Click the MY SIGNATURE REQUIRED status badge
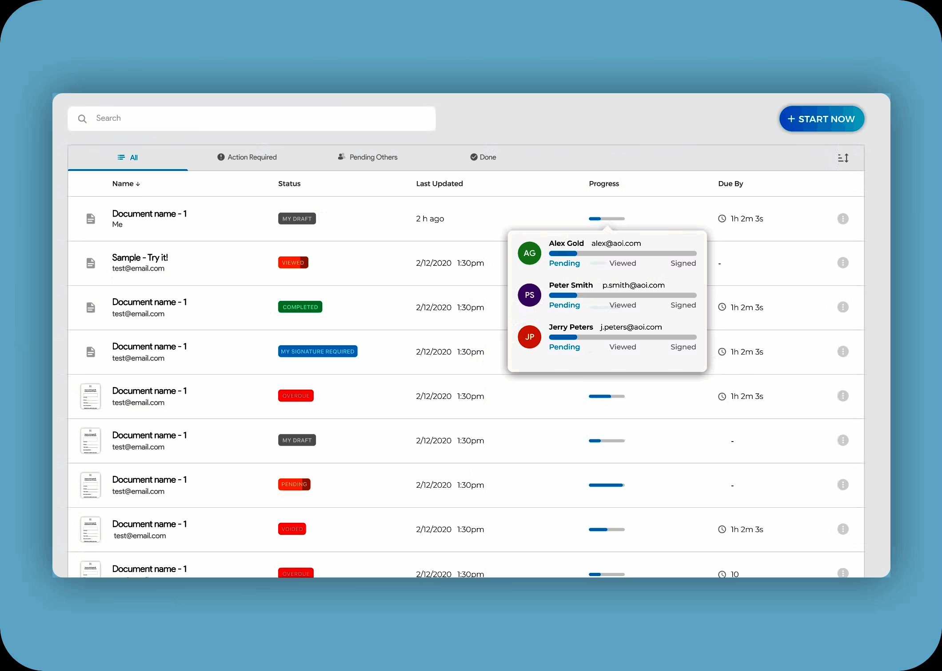The height and width of the screenshot is (671, 942). click(x=318, y=351)
